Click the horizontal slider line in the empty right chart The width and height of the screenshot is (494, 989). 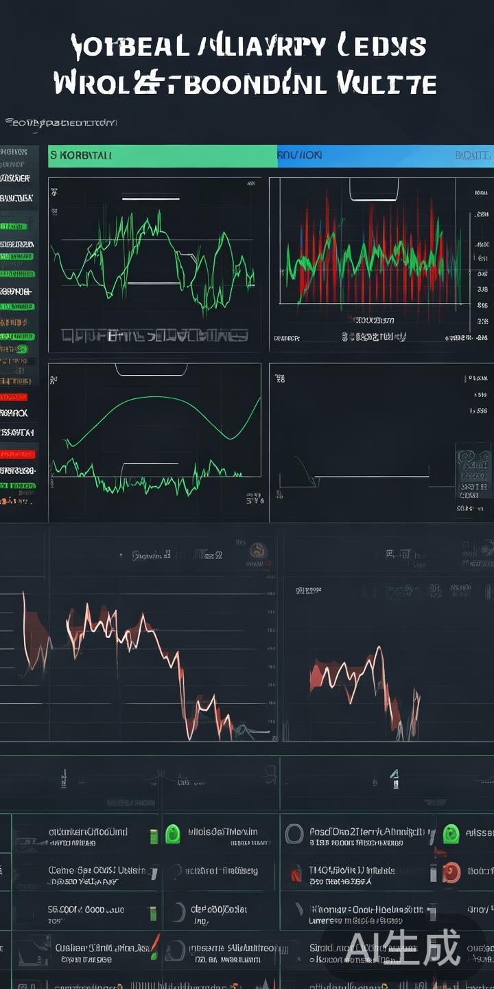tap(374, 476)
